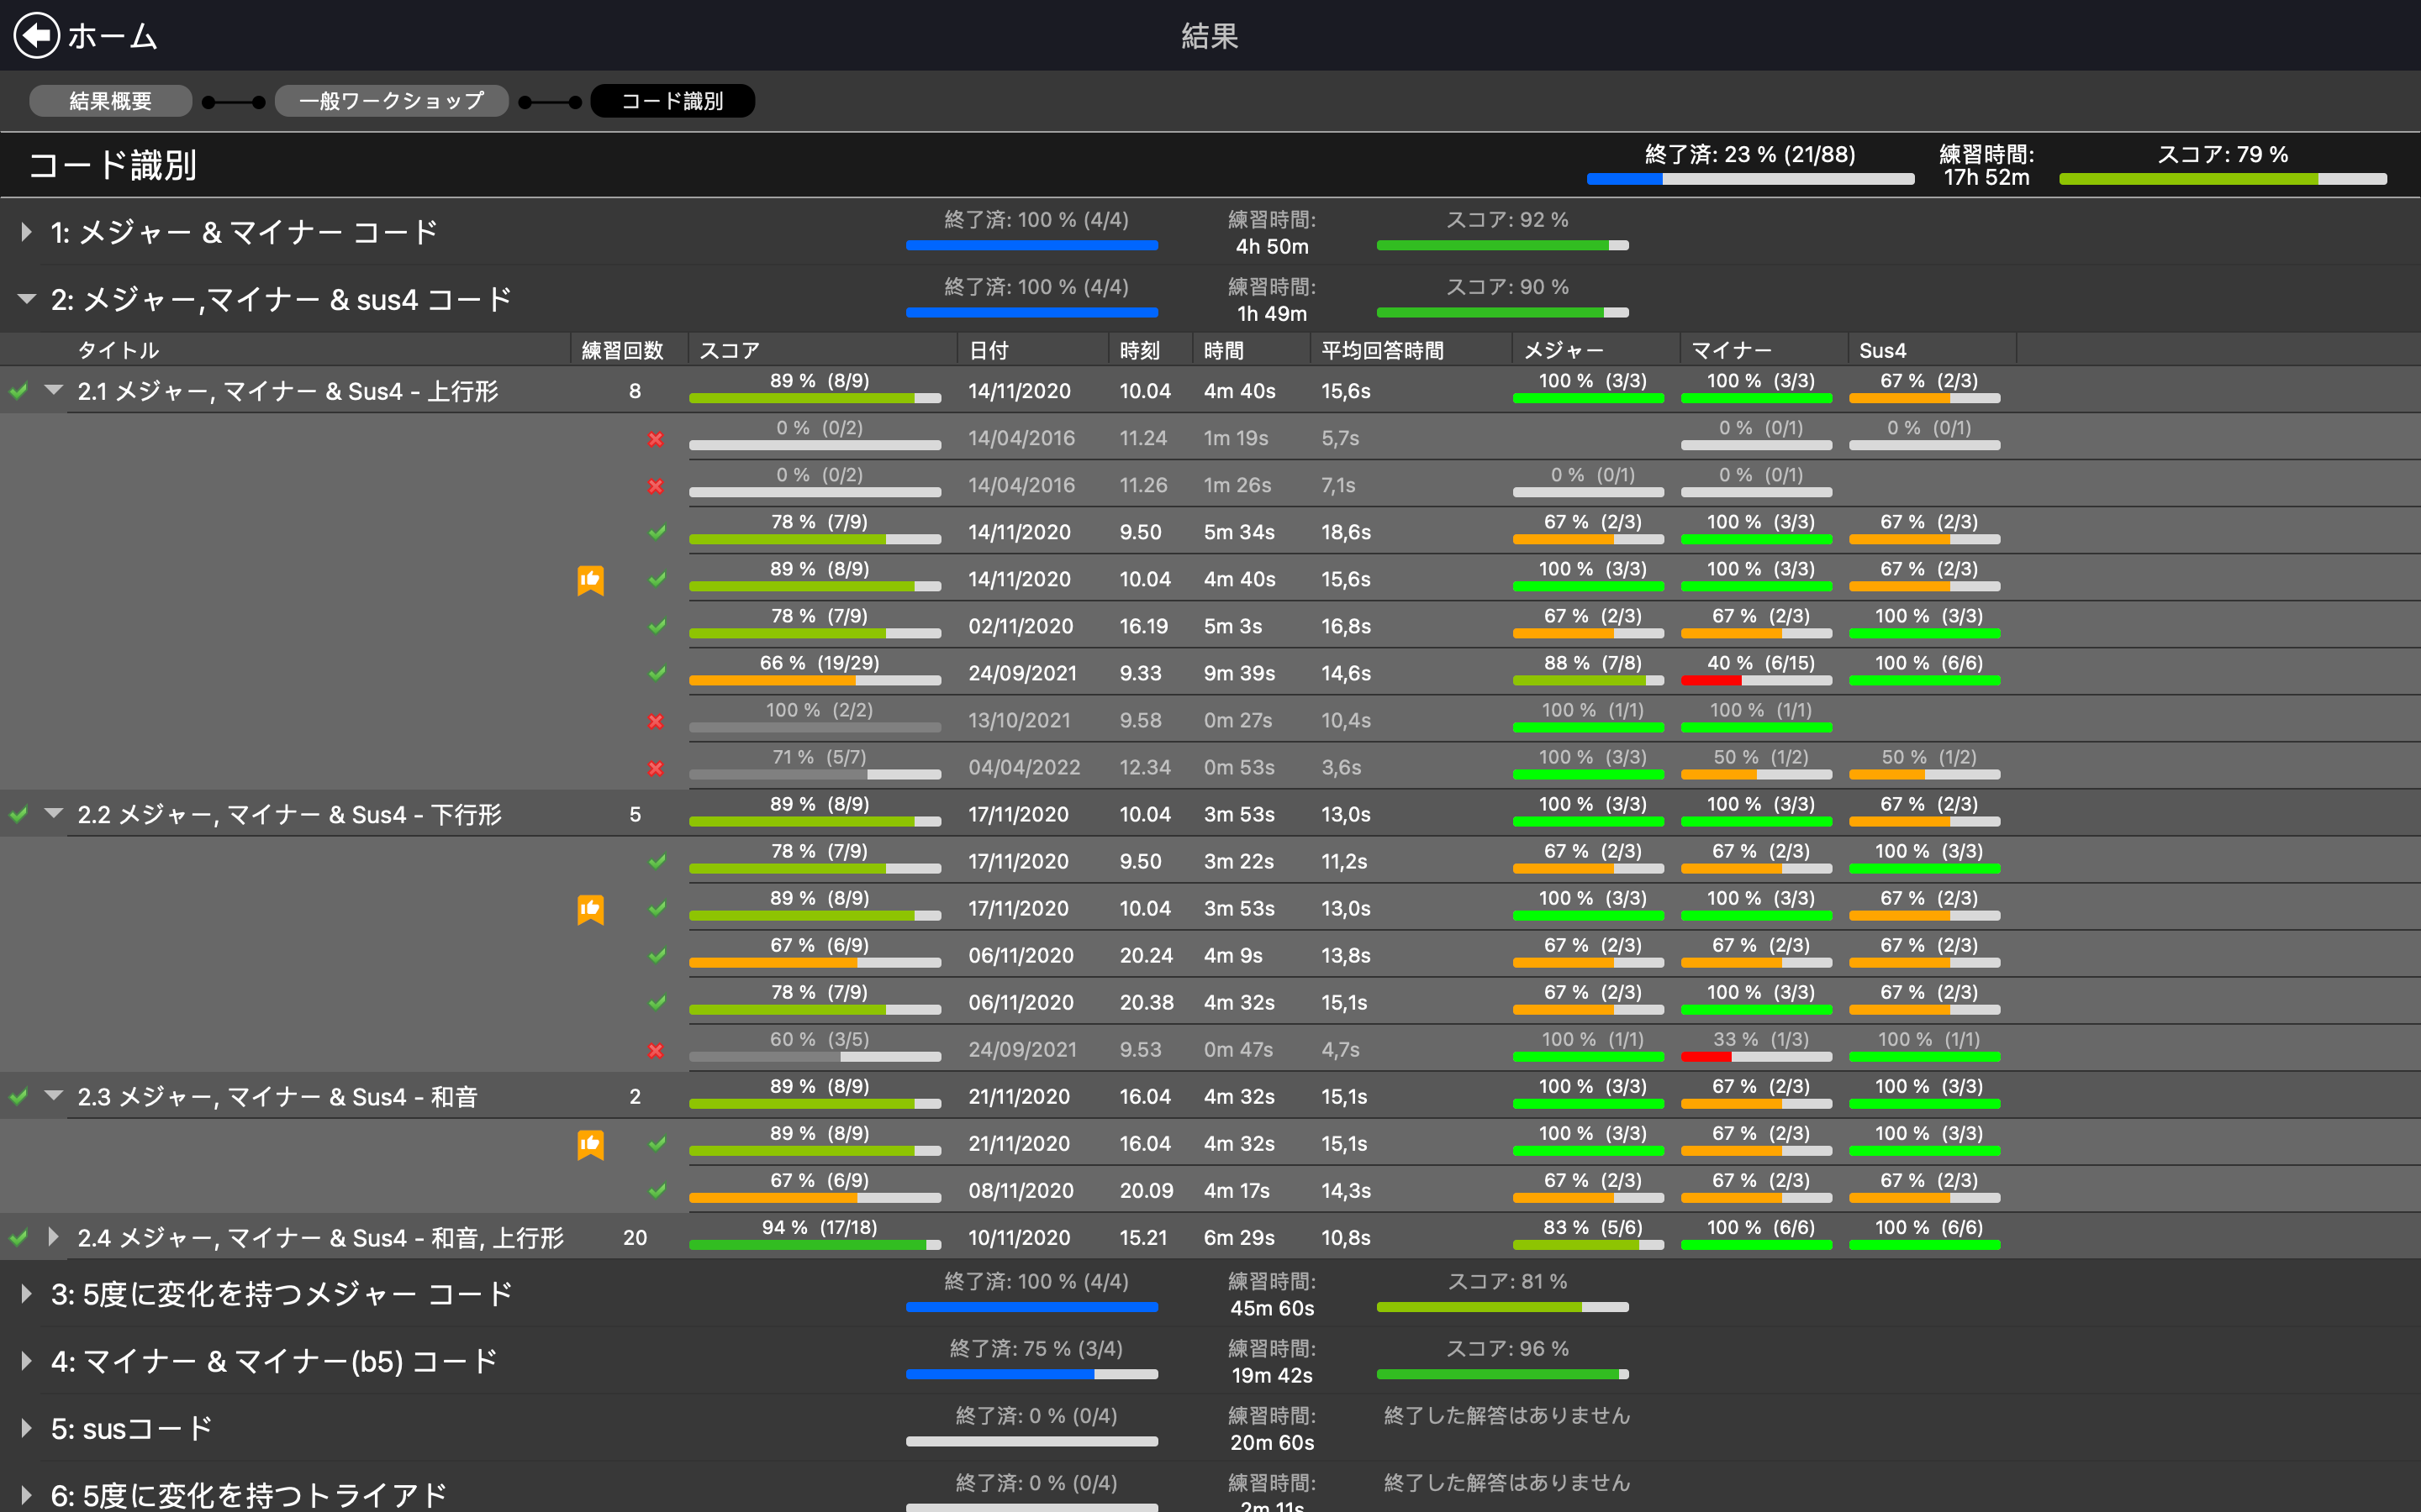The height and width of the screenshot is (1512, 2421).
Task: Expand lesson 2.4 和音, 上行形 attempts
Action: 54,1237
